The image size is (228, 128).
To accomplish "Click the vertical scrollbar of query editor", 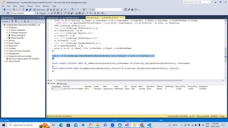I will 226,55.
